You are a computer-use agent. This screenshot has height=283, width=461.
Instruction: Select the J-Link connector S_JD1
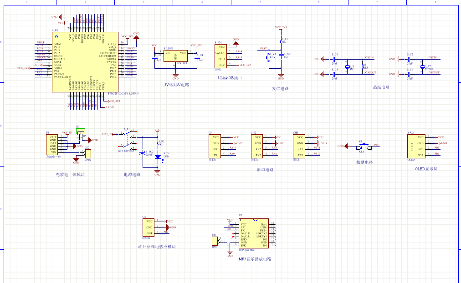point(221,56)
